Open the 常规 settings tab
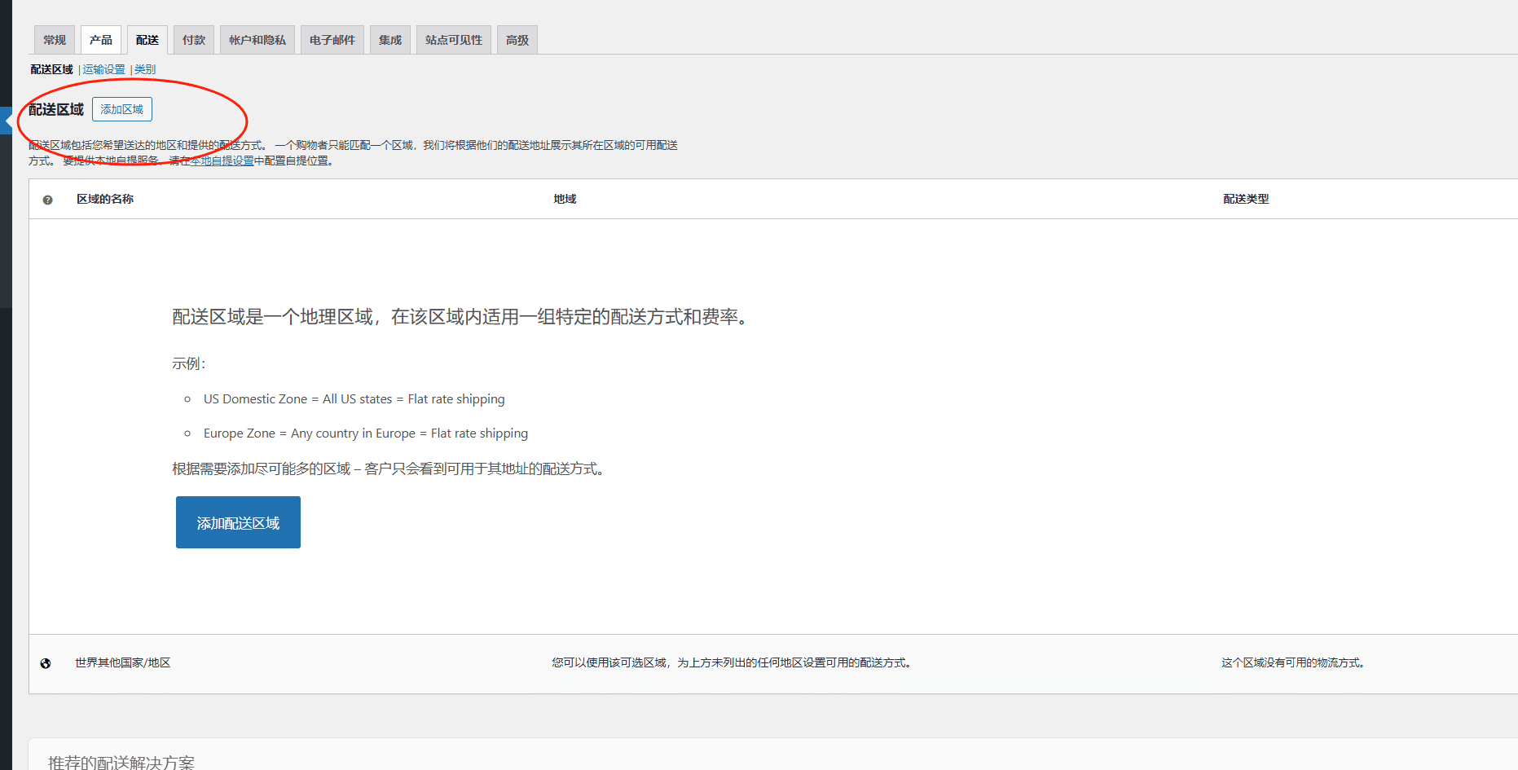1518x770 pixels. tap(55, 40)
